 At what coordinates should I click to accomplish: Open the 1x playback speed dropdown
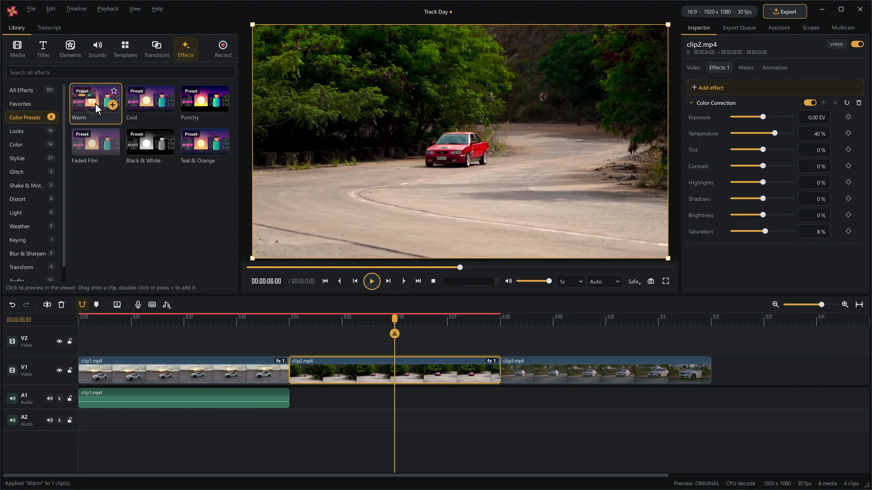[x=571, y=282]
